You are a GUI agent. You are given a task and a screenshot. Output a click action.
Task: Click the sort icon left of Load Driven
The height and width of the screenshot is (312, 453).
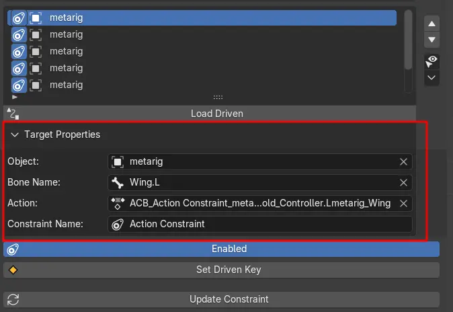click(11, 114)
